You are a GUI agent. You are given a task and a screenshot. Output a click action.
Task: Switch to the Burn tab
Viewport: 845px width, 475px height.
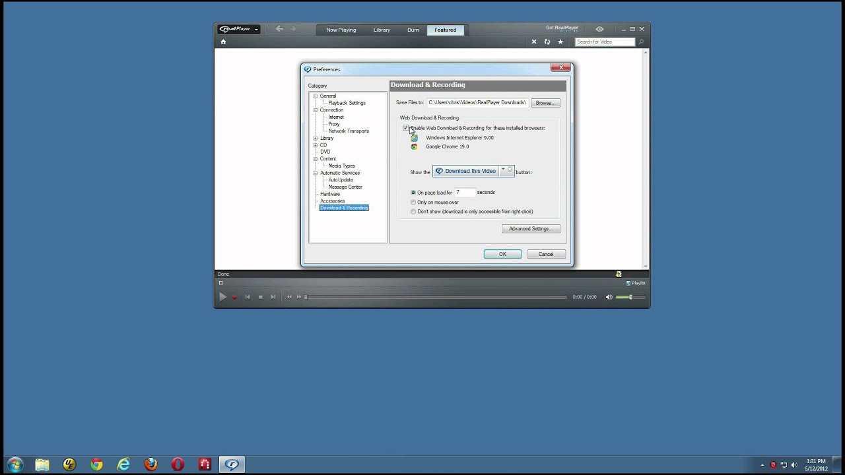click(x=413, y=30)
